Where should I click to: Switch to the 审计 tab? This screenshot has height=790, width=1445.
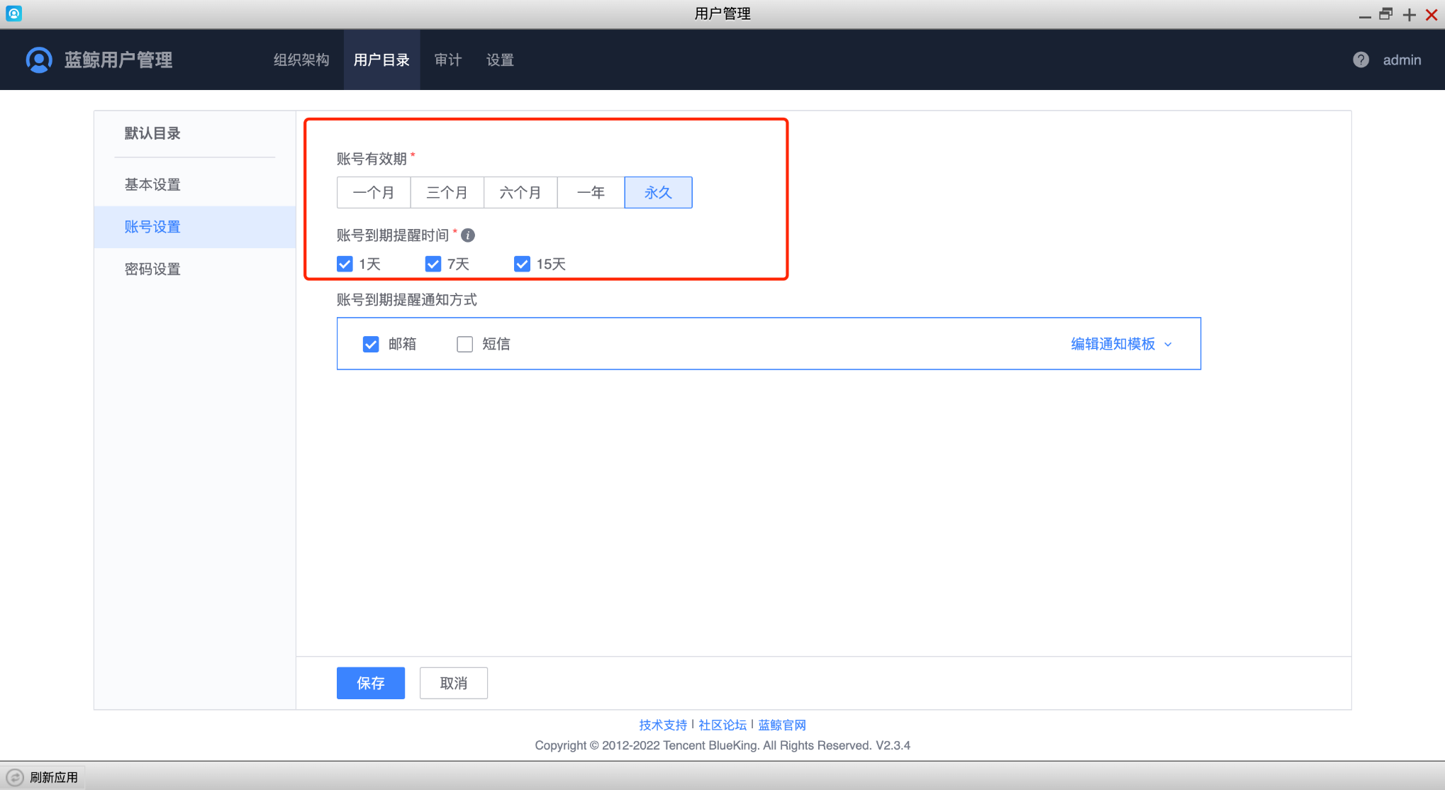[447, 60]
